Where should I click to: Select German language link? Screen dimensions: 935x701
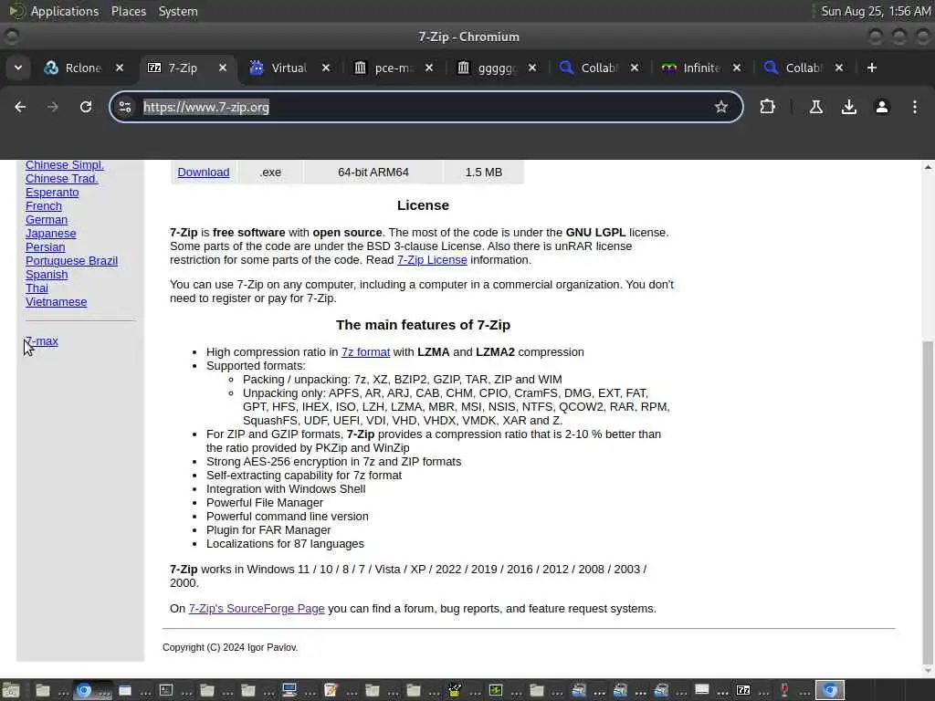coord(47,220)
